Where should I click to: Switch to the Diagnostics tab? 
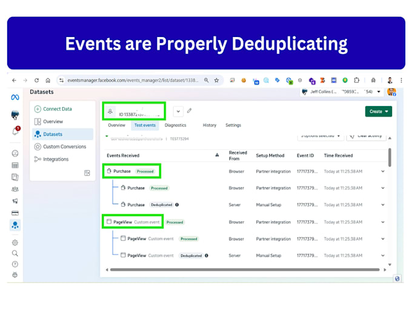click(175, 125)
